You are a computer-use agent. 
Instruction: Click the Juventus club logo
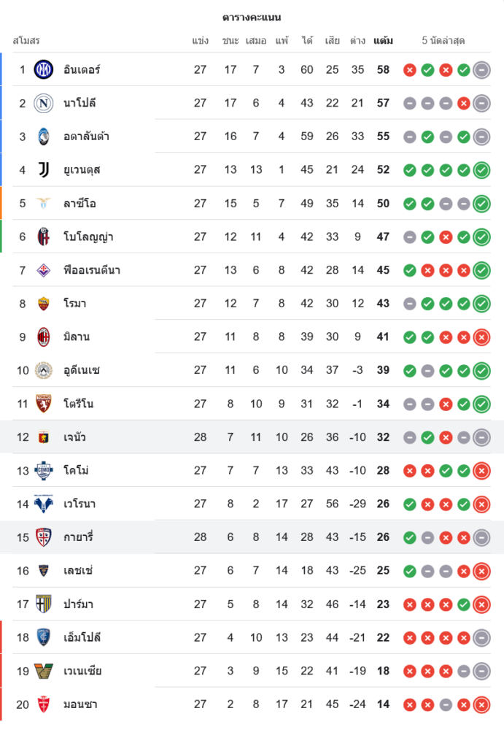point(44,170)
